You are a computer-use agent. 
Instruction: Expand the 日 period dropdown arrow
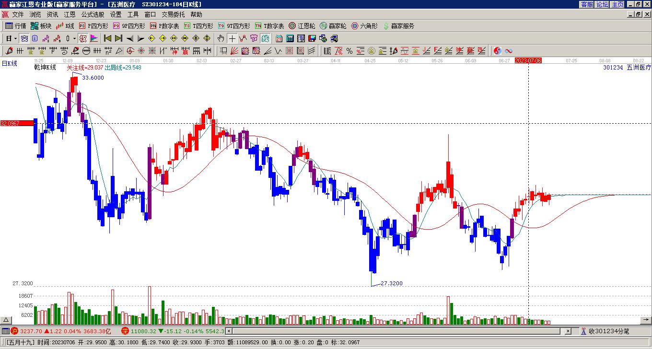15,38
